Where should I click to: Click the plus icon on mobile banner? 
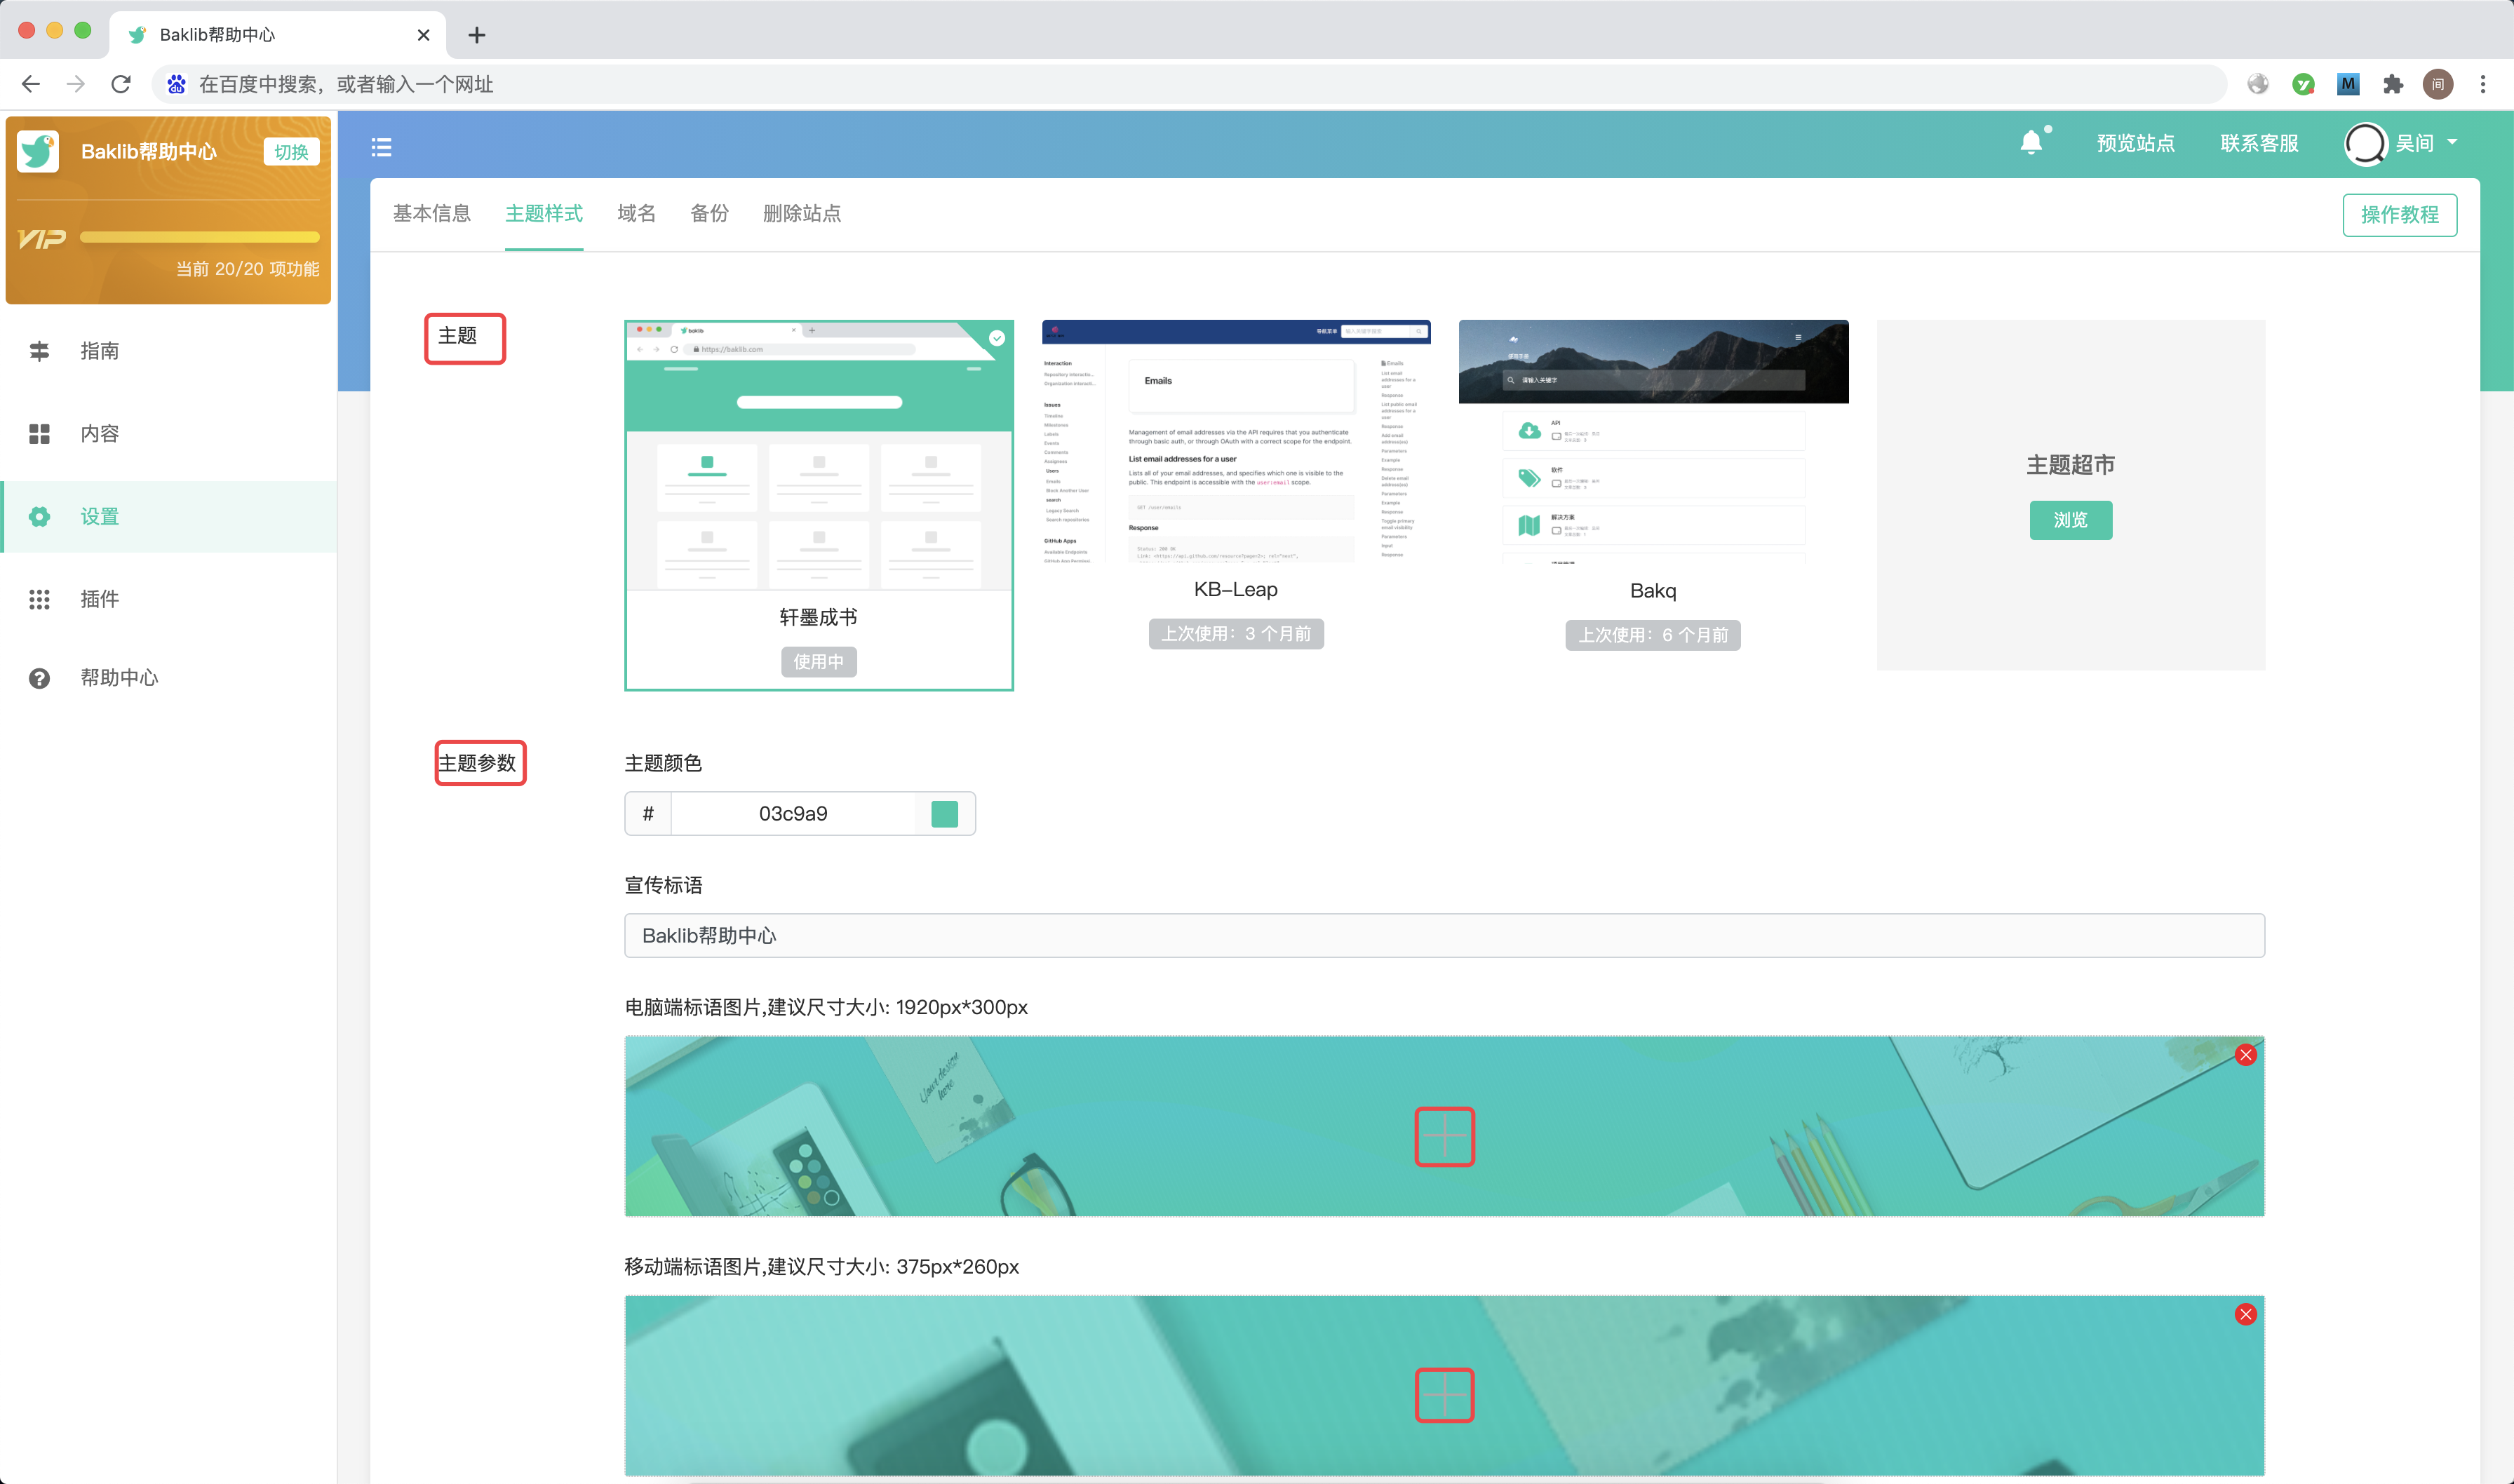1444,1395
